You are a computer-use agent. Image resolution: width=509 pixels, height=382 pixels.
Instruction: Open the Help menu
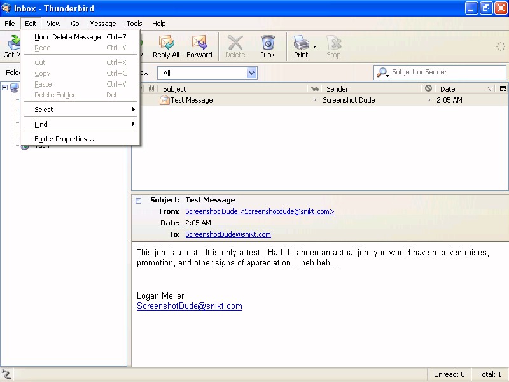(x=158, y=24)
